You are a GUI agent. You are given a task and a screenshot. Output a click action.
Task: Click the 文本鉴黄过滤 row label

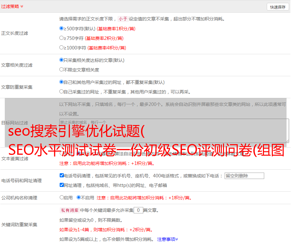click(15, 159)
